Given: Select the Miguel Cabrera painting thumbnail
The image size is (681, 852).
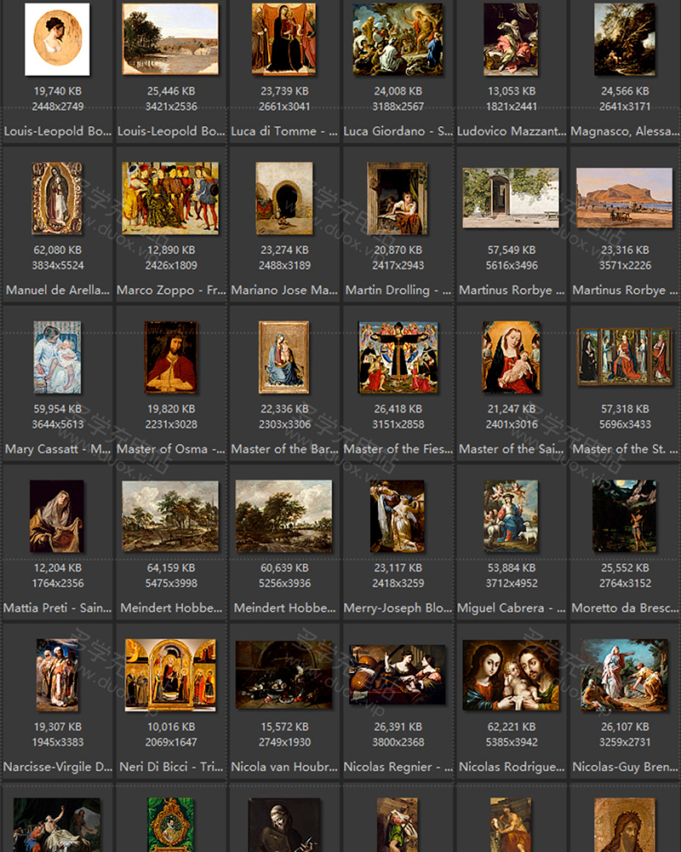Looking at the screenshot, I should tap(511, 516).
